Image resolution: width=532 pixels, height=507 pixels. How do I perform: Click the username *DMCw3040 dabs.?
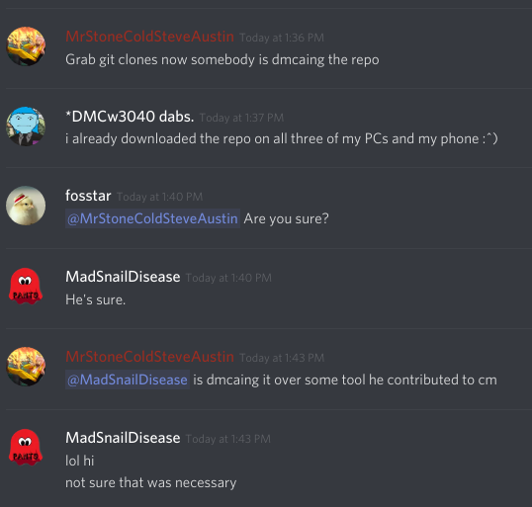[x=130, y=117]
